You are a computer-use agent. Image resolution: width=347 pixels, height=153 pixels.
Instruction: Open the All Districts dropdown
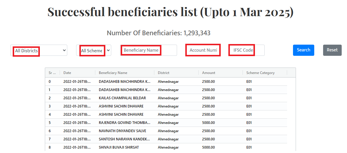39,50
